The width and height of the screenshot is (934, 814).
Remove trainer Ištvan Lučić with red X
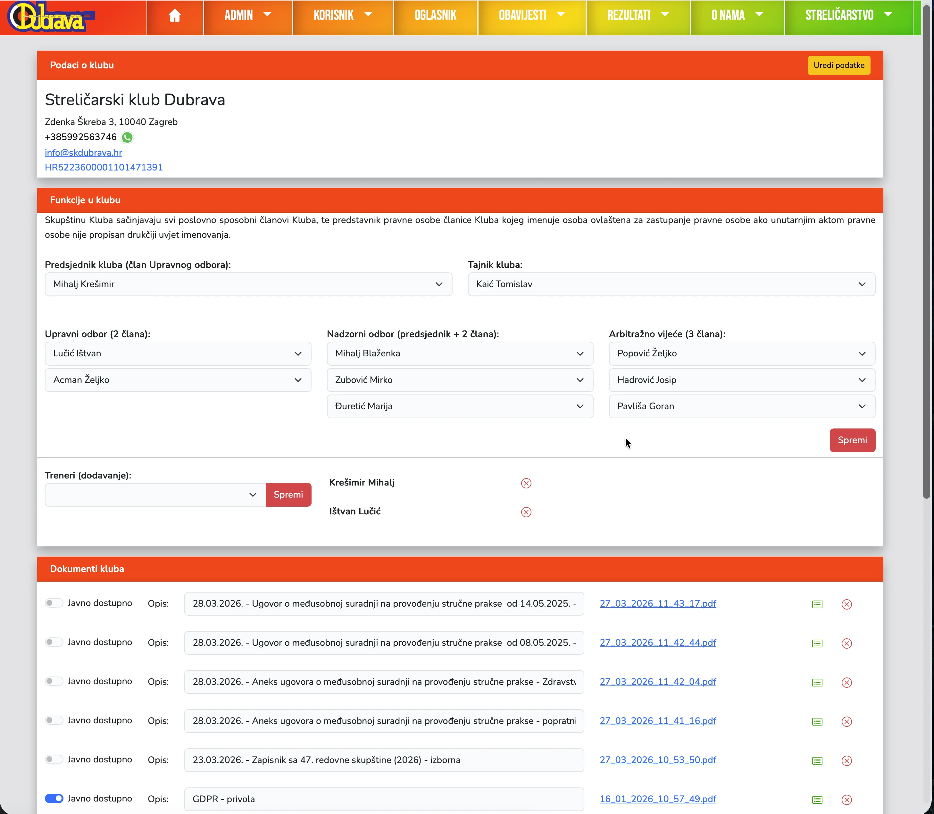[526, 512]
